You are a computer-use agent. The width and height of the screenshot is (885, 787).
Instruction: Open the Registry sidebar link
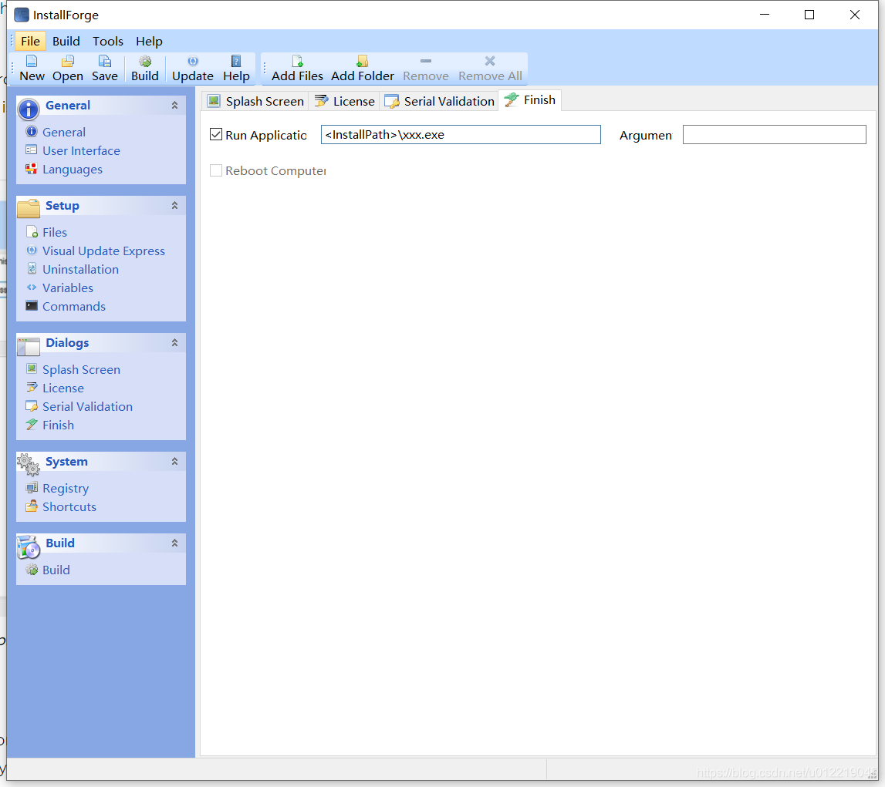point(66,488)
